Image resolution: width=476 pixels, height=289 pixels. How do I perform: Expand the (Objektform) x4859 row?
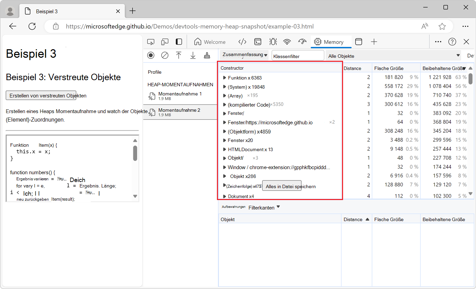click(224, 131)
